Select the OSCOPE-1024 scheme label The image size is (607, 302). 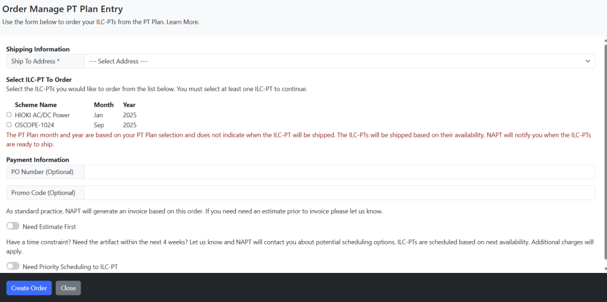(34, 125)
